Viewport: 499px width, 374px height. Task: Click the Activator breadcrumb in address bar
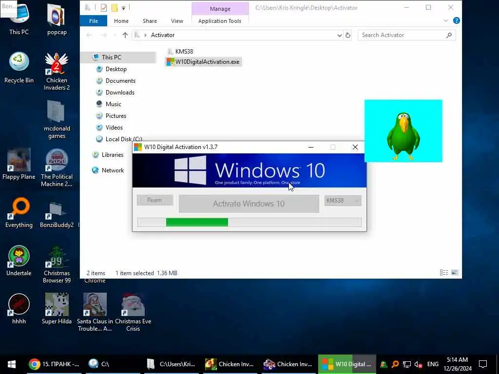coord(163,35)
